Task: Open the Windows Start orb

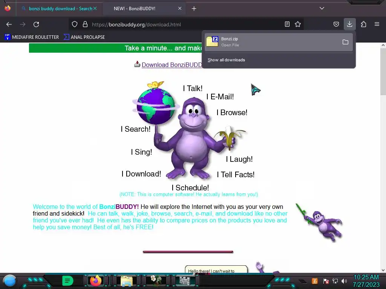Action: (10, 281)
